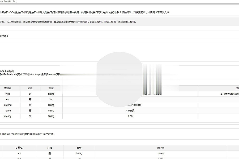Viewport: 239px width, 159px height.
Task: Click the 支付类型 description cell in type row
Action: (x=229, y=94)
